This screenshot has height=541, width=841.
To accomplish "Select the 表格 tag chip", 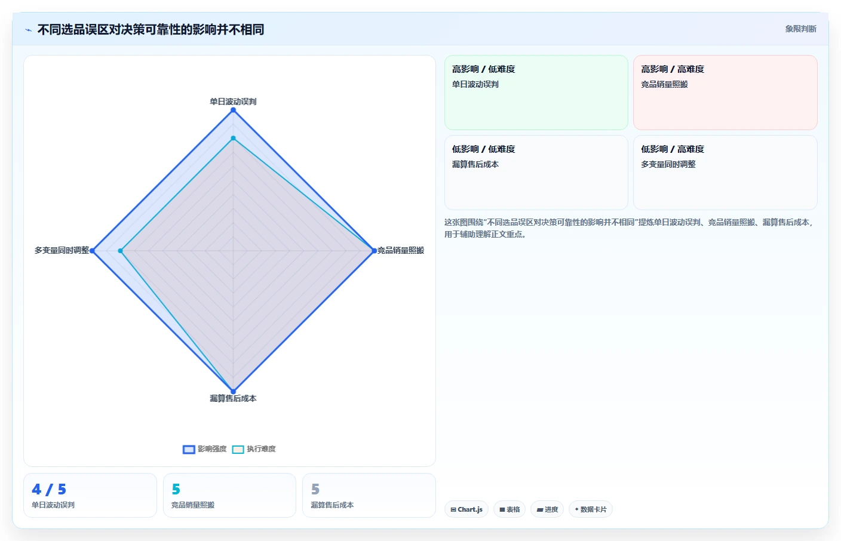I will (509, 509).
